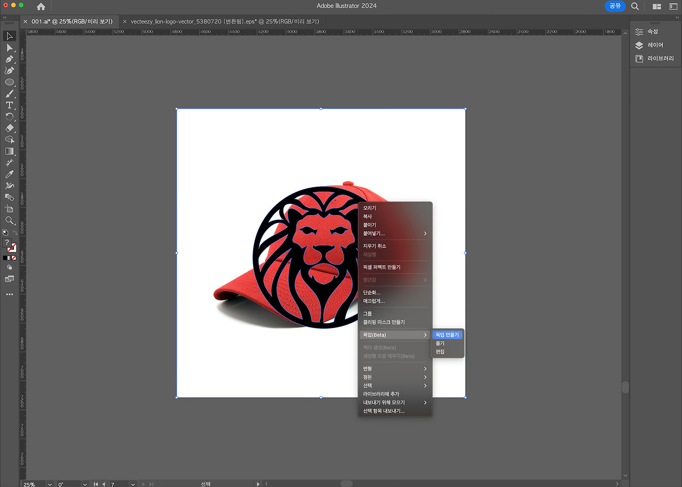Open the Artboard tool
Screen dimensions: 682x487
(10, 209)
